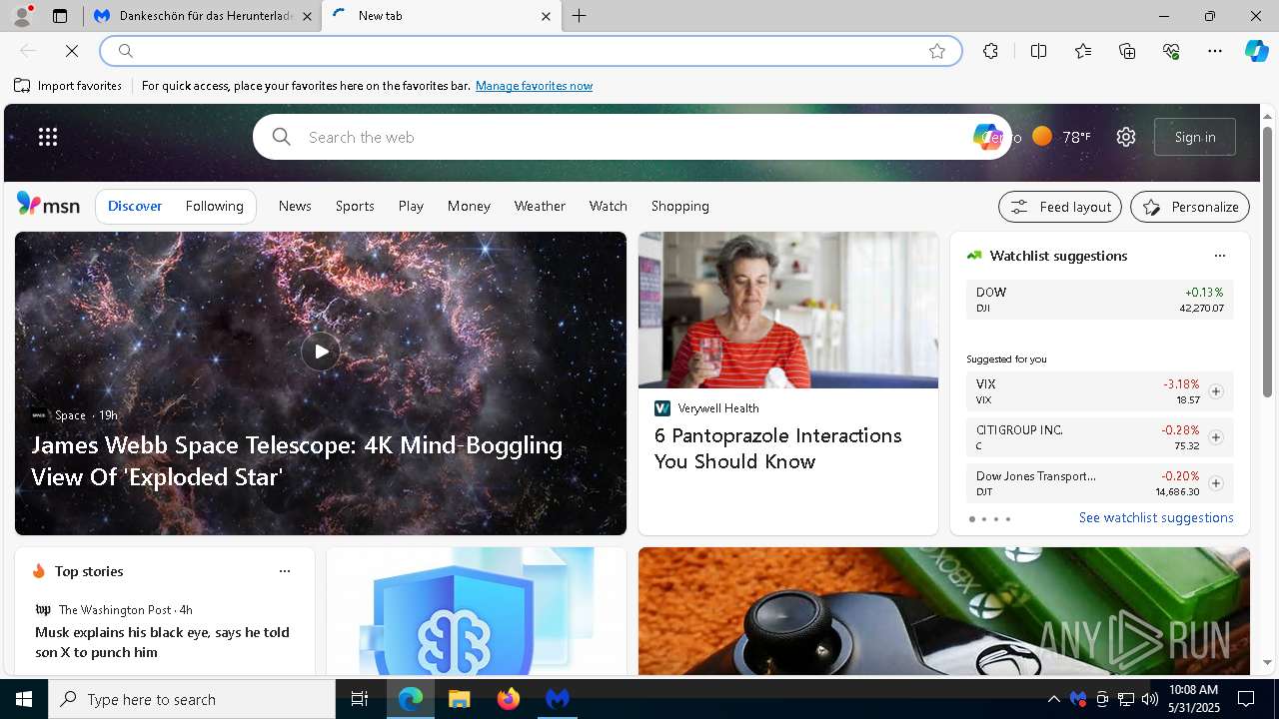The height and width of the screenshot is (719, 1279).
Task: Click the Personalize button
Action: [1190, 207]
